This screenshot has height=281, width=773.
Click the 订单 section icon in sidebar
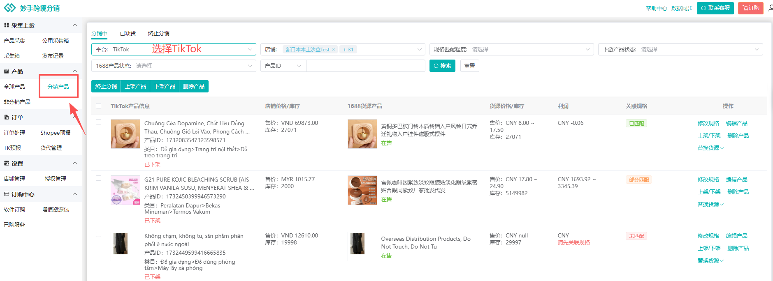click(7, 117)
